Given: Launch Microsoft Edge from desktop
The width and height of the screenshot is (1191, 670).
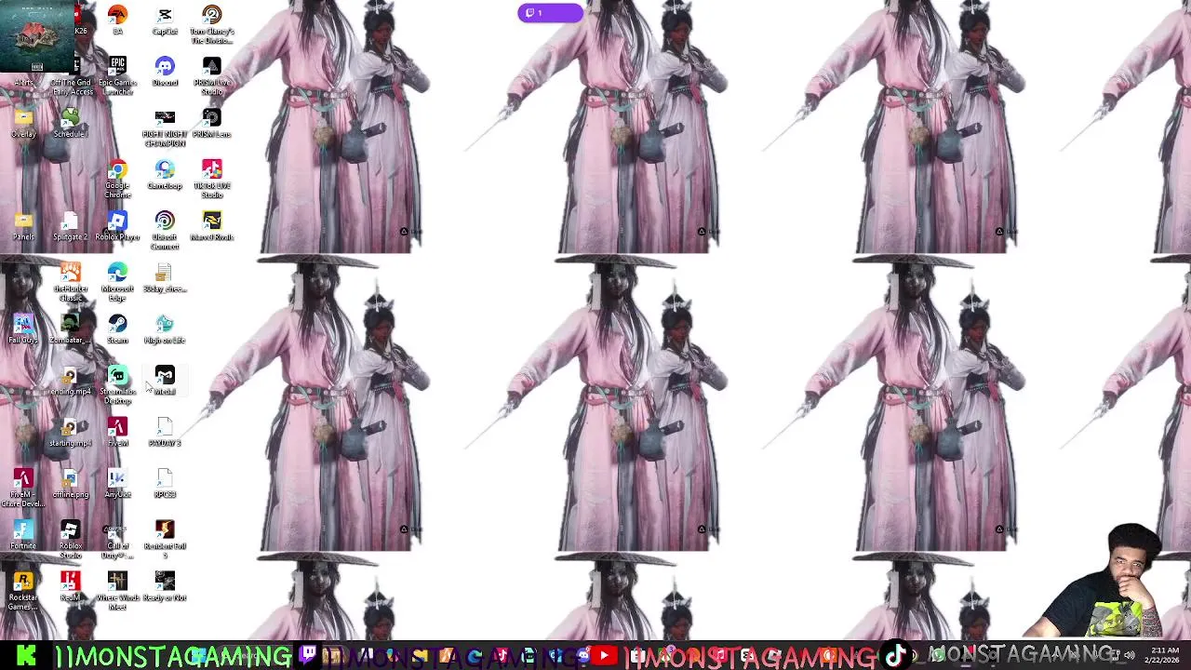Looking at the screenshot, I should click(117, 282).
